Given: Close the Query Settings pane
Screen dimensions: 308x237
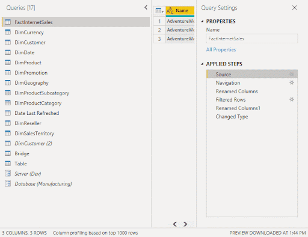Looking at the screenshot, I should pos(294,8).
